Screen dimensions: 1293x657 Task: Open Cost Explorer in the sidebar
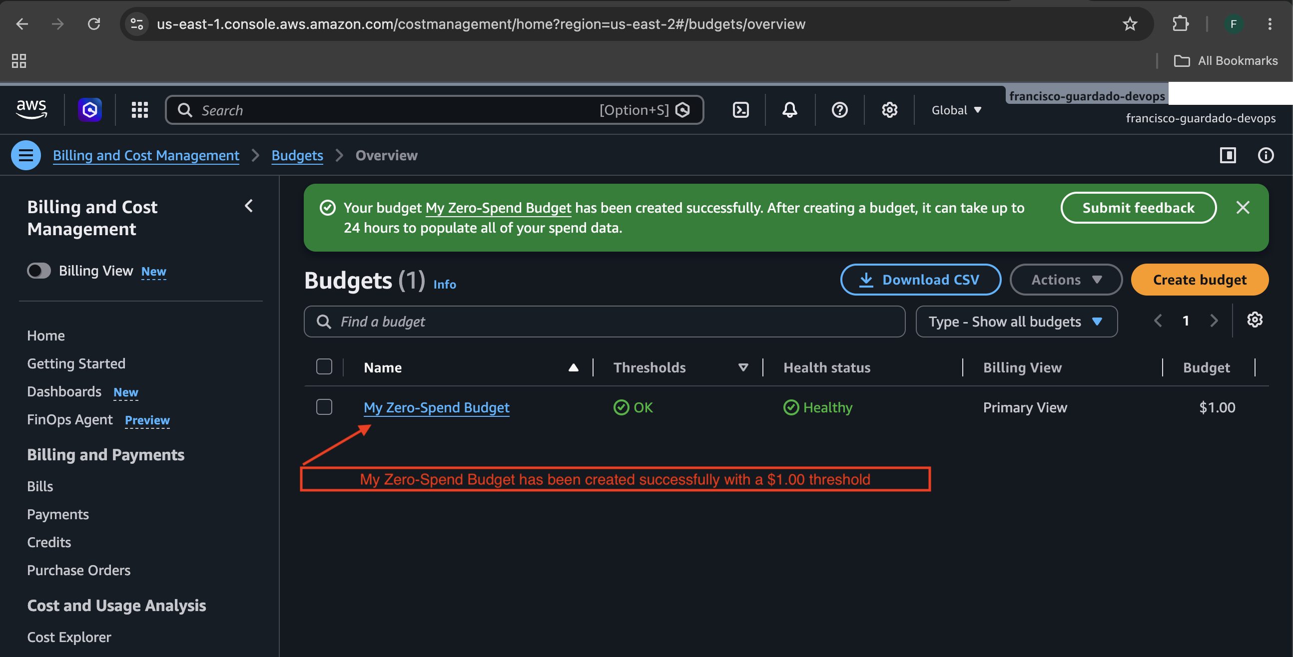(69, 637)
